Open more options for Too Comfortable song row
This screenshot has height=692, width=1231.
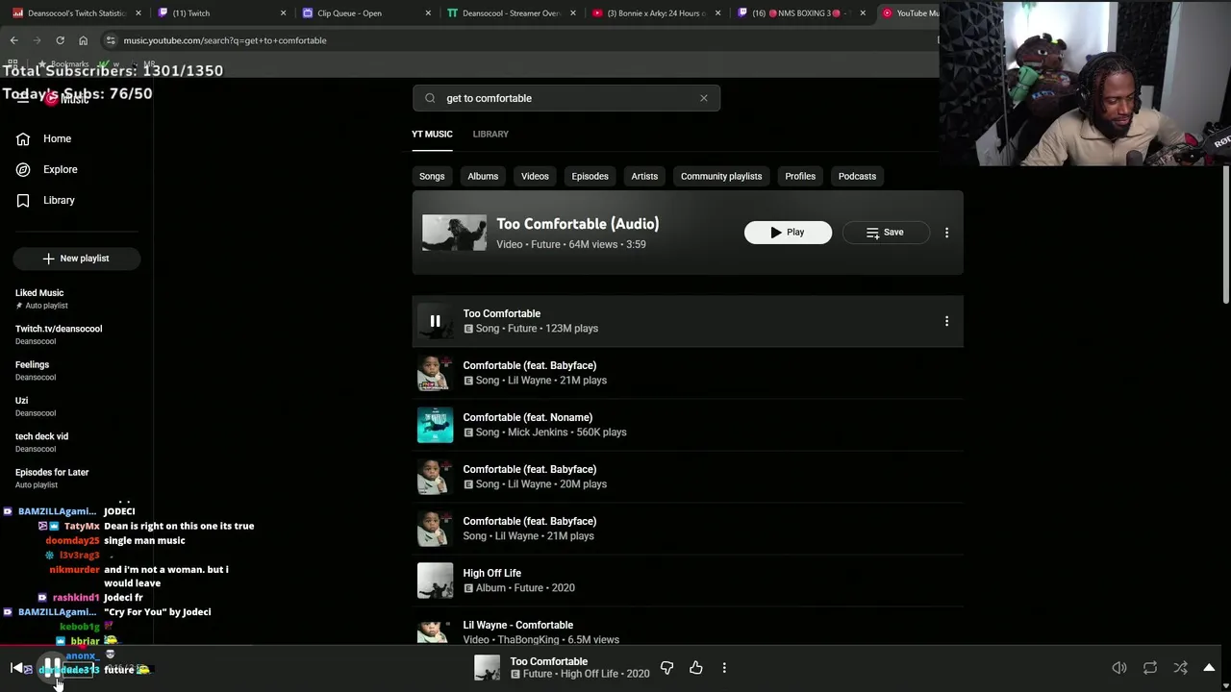pyautogui.click(x=946, y=321)
